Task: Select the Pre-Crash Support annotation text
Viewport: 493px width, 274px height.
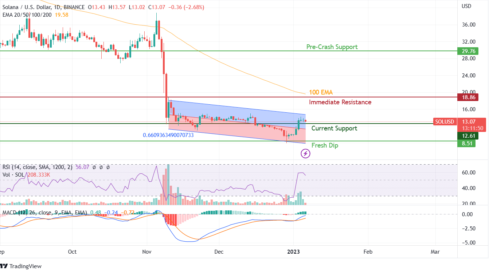Action: pos(332,47)
